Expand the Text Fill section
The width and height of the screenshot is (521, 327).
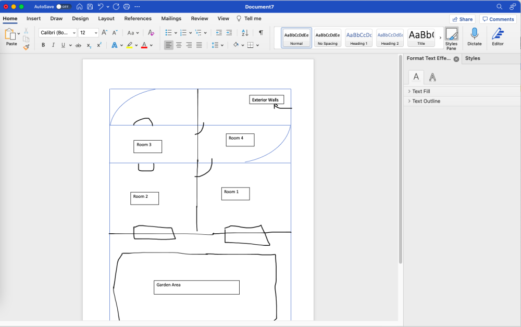(x=420, y=91)
